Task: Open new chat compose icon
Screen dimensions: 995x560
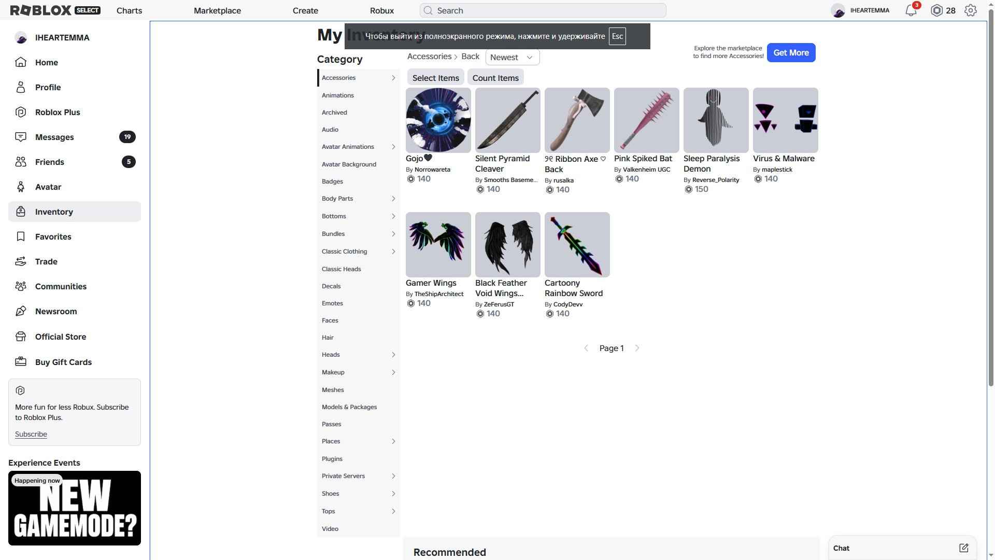Action: pyautogui.click(x=963, y=548)
